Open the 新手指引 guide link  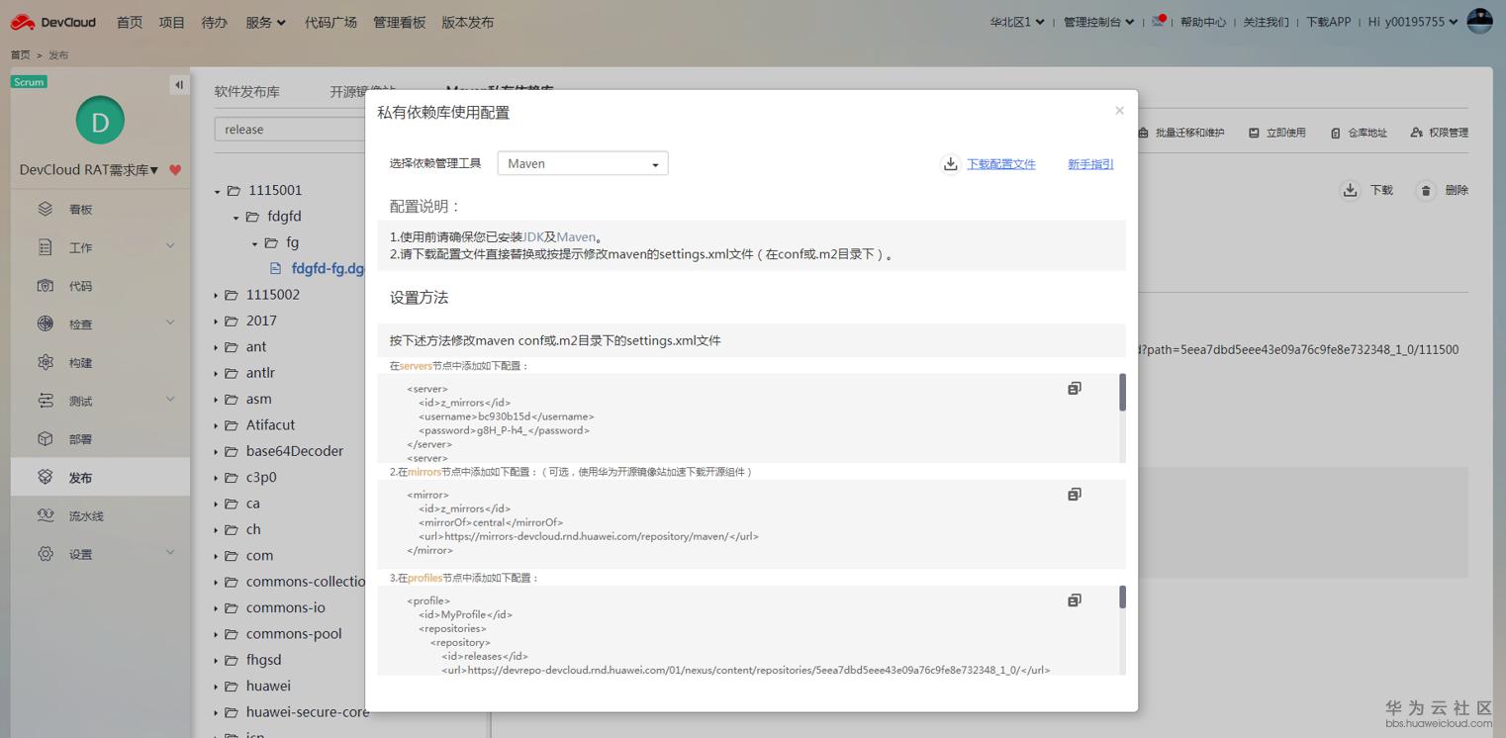(1089, 164)
